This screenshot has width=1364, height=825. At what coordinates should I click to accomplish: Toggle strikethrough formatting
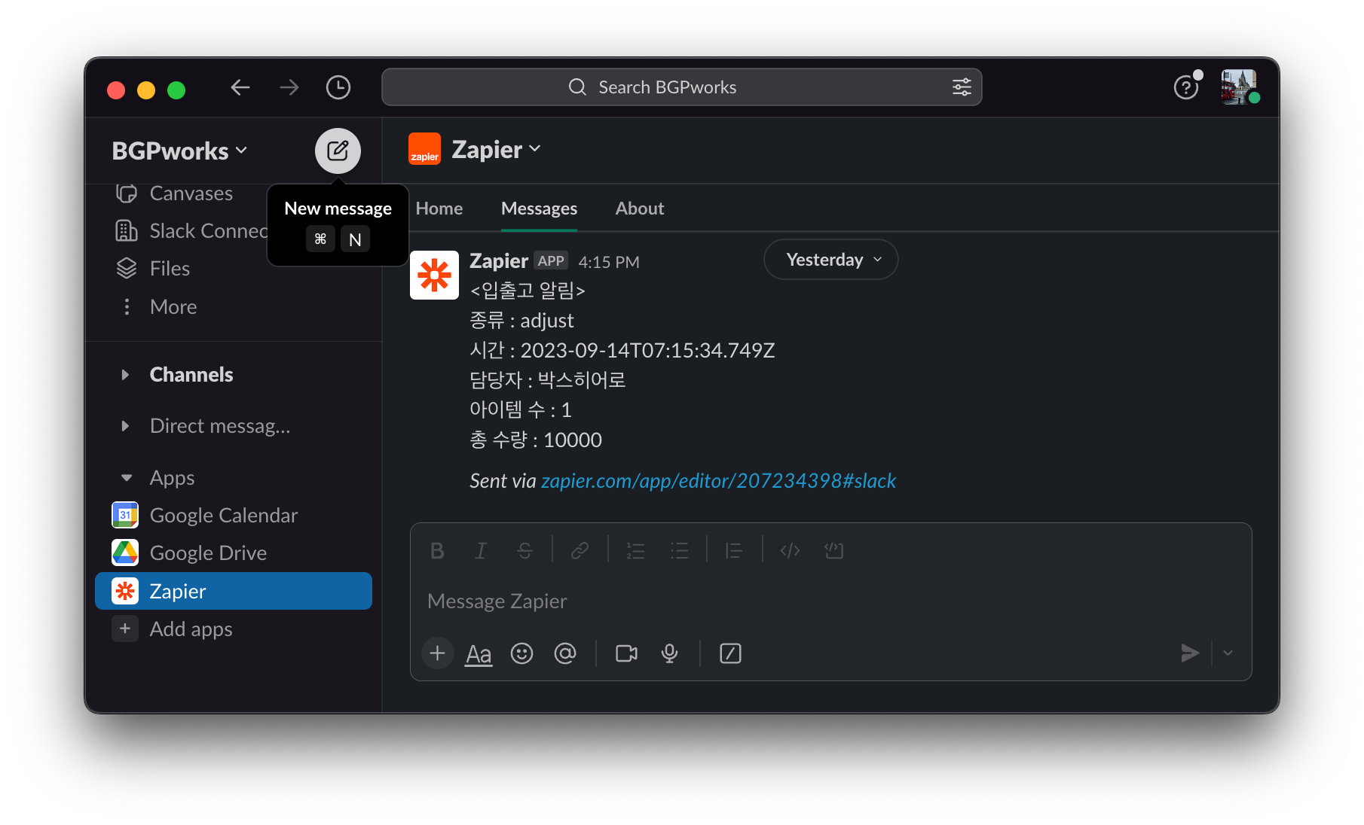coord(525,551)
